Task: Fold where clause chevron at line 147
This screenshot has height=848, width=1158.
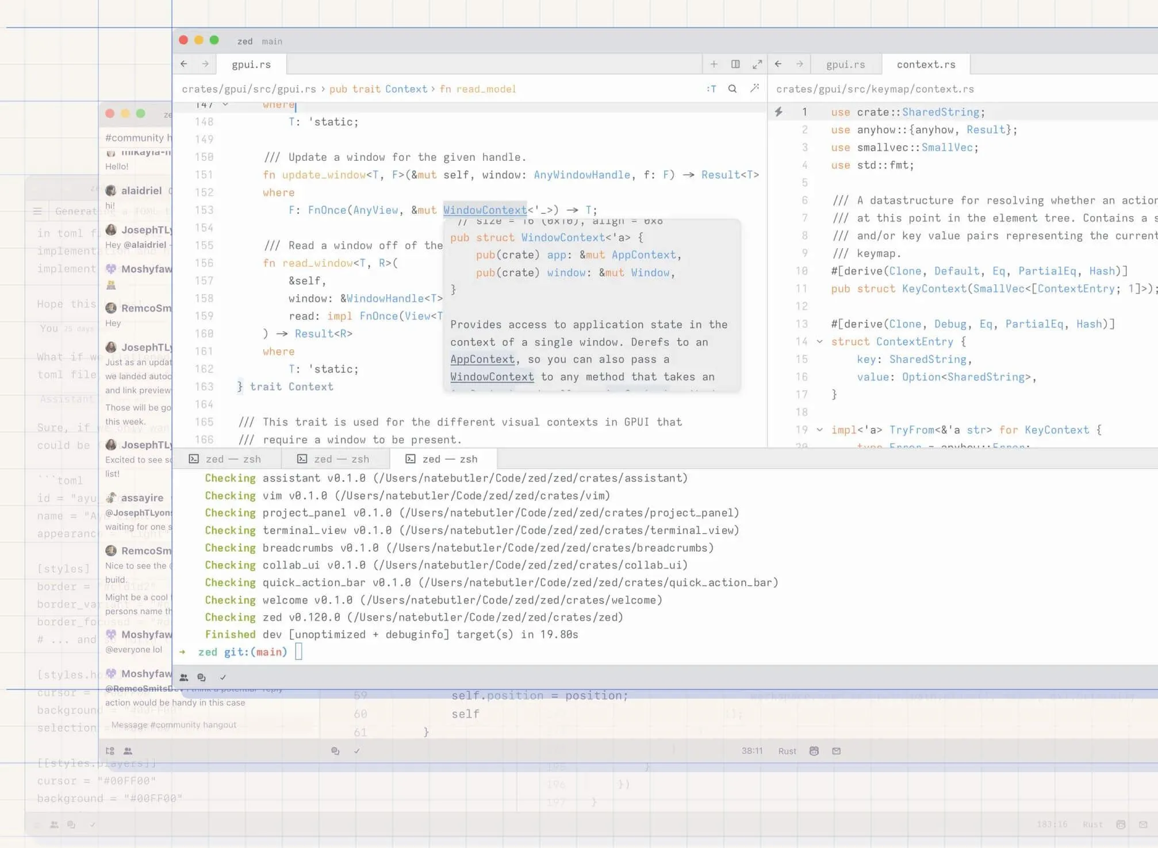Action: click(225, 105)
